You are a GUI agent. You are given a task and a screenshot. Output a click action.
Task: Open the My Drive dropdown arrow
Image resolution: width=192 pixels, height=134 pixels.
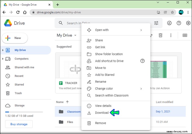75,35
